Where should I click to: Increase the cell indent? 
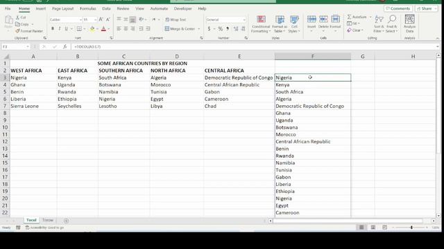point(148,28)
